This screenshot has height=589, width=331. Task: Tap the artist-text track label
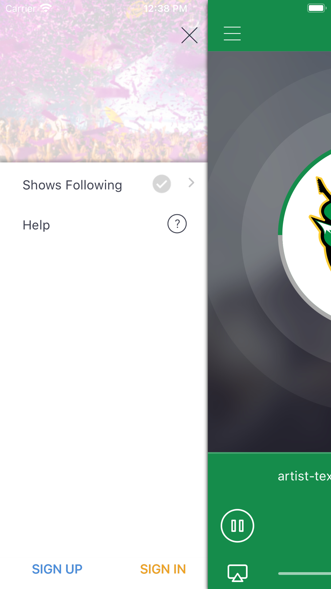coord(304,476)
